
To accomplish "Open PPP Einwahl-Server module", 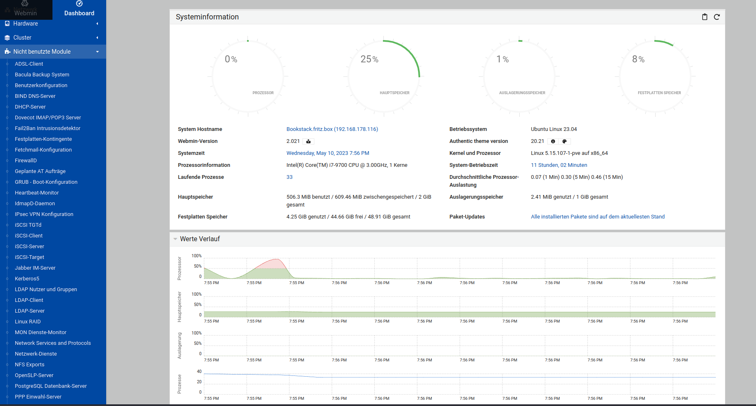I will pos(38,397).
